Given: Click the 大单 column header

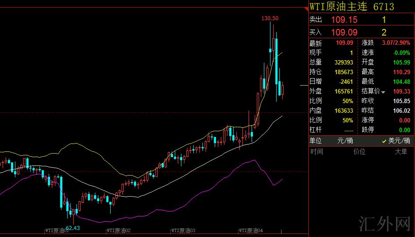Looking at the screenshot, I should 401,151.
